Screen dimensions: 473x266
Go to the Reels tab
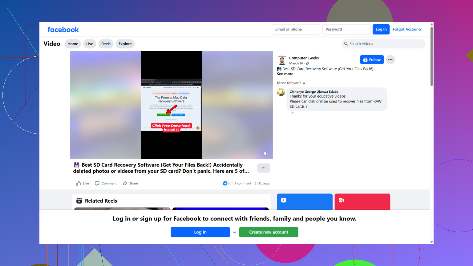(106, 44)
